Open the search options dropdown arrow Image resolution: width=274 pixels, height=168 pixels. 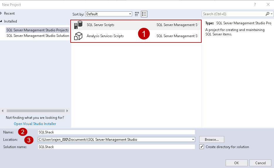tap(272, 14)
